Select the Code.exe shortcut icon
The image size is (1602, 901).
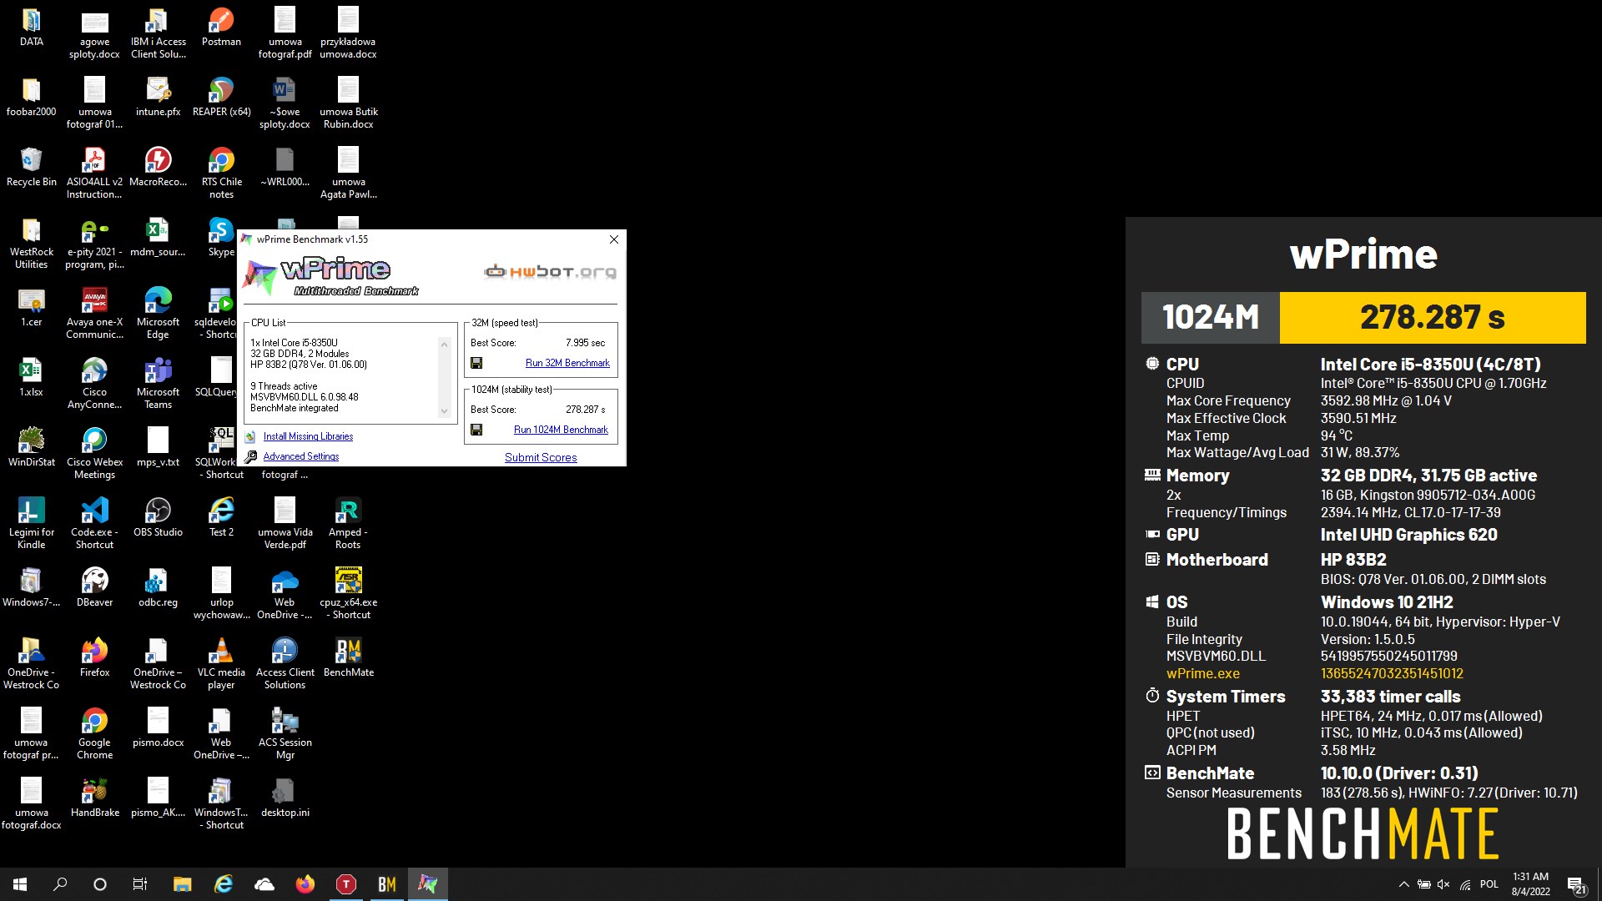[94, 524]
